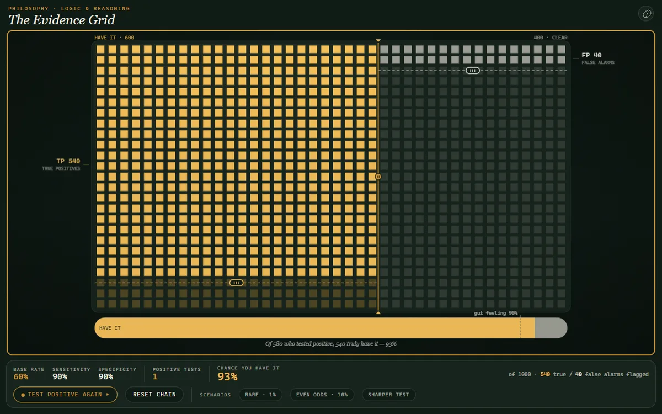Choose the Rare 1% scenario
662x414 pixels.
261,395
